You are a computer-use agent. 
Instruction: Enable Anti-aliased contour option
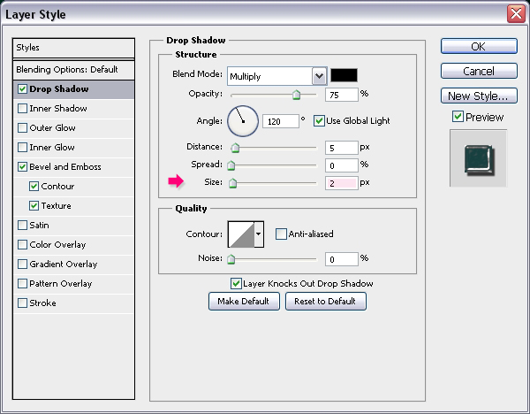[x=281, y=234]
